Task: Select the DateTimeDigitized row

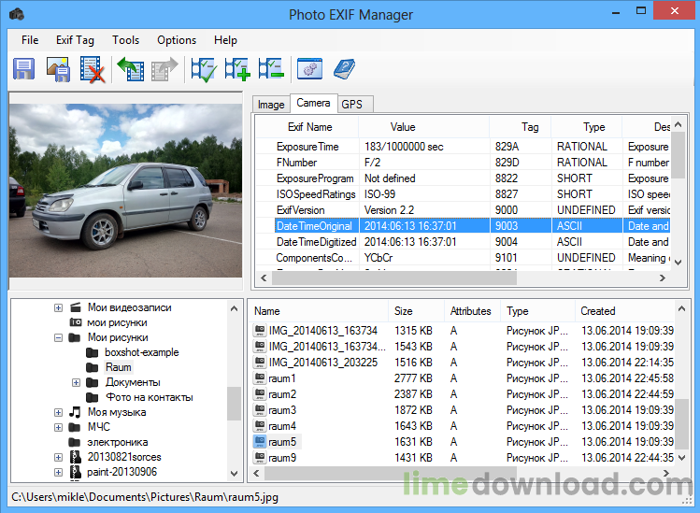Action: [x=463, y=242]
